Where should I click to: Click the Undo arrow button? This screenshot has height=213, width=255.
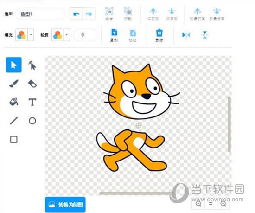point(76,14)
